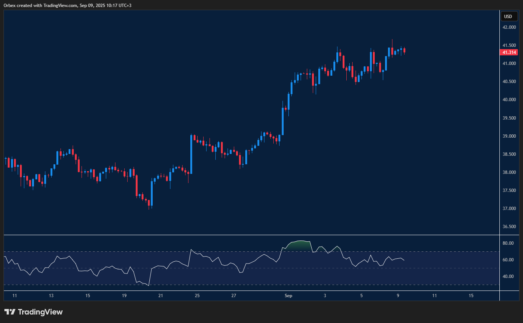Click the red 41.314 current price label
Screen dimensions: 523x323
[509, 52]
